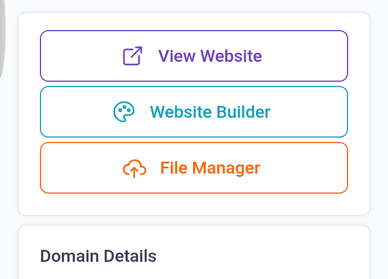Open the View Website button
The width and height of the screenshot is (388, 279).
194,56
